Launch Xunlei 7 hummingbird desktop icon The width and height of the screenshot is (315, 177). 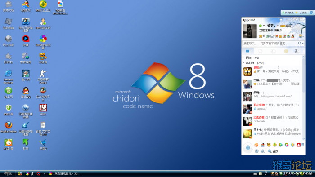(43, 144)
